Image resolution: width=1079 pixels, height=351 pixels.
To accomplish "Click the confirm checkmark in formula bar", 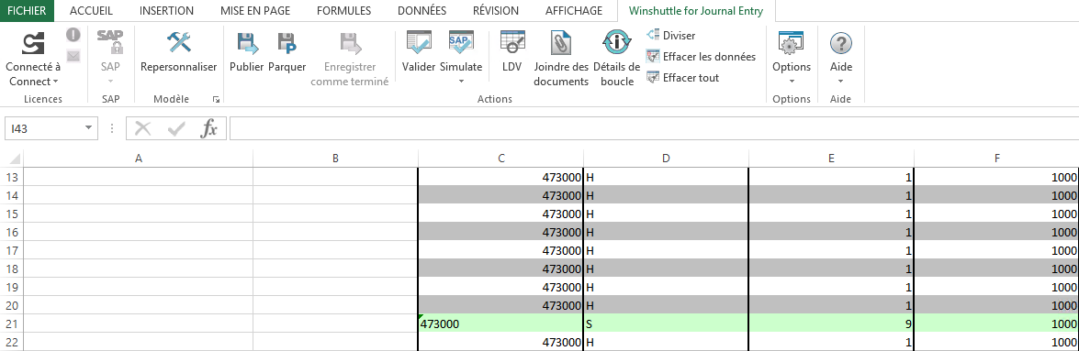I will tap(176, 128).
